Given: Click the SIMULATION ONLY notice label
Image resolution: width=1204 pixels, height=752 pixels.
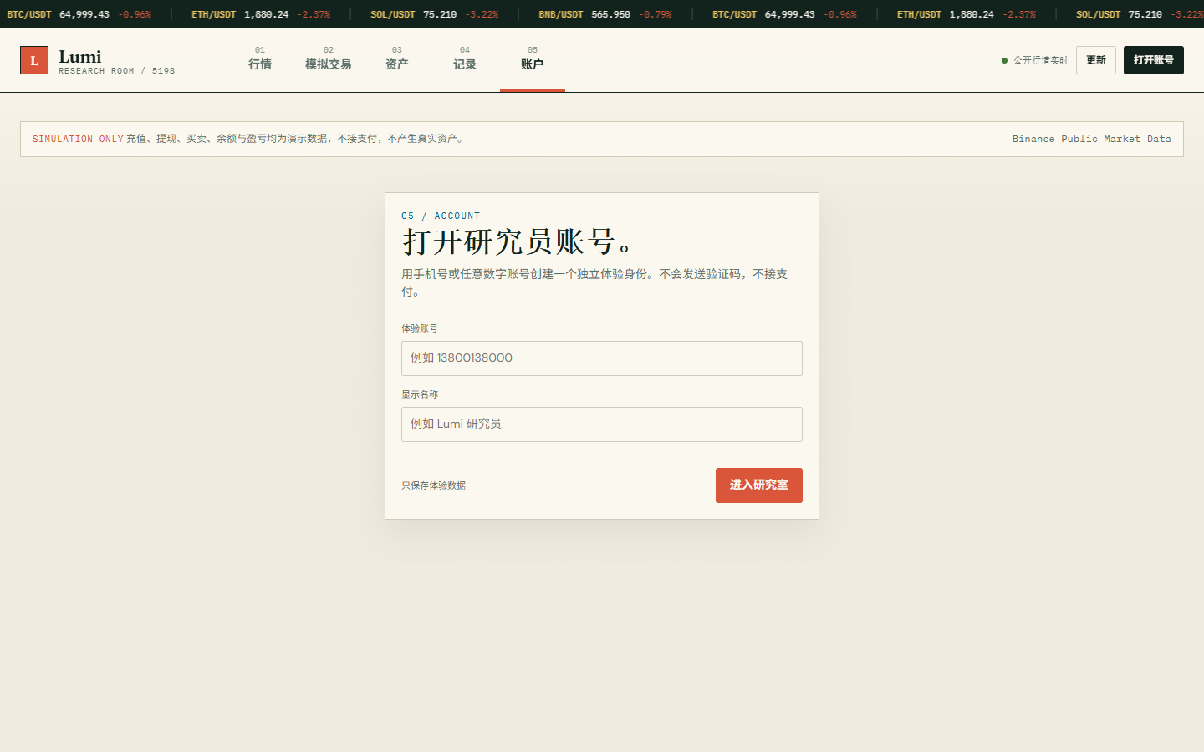Looking at the screenshot, I should (x=78, y=139).
